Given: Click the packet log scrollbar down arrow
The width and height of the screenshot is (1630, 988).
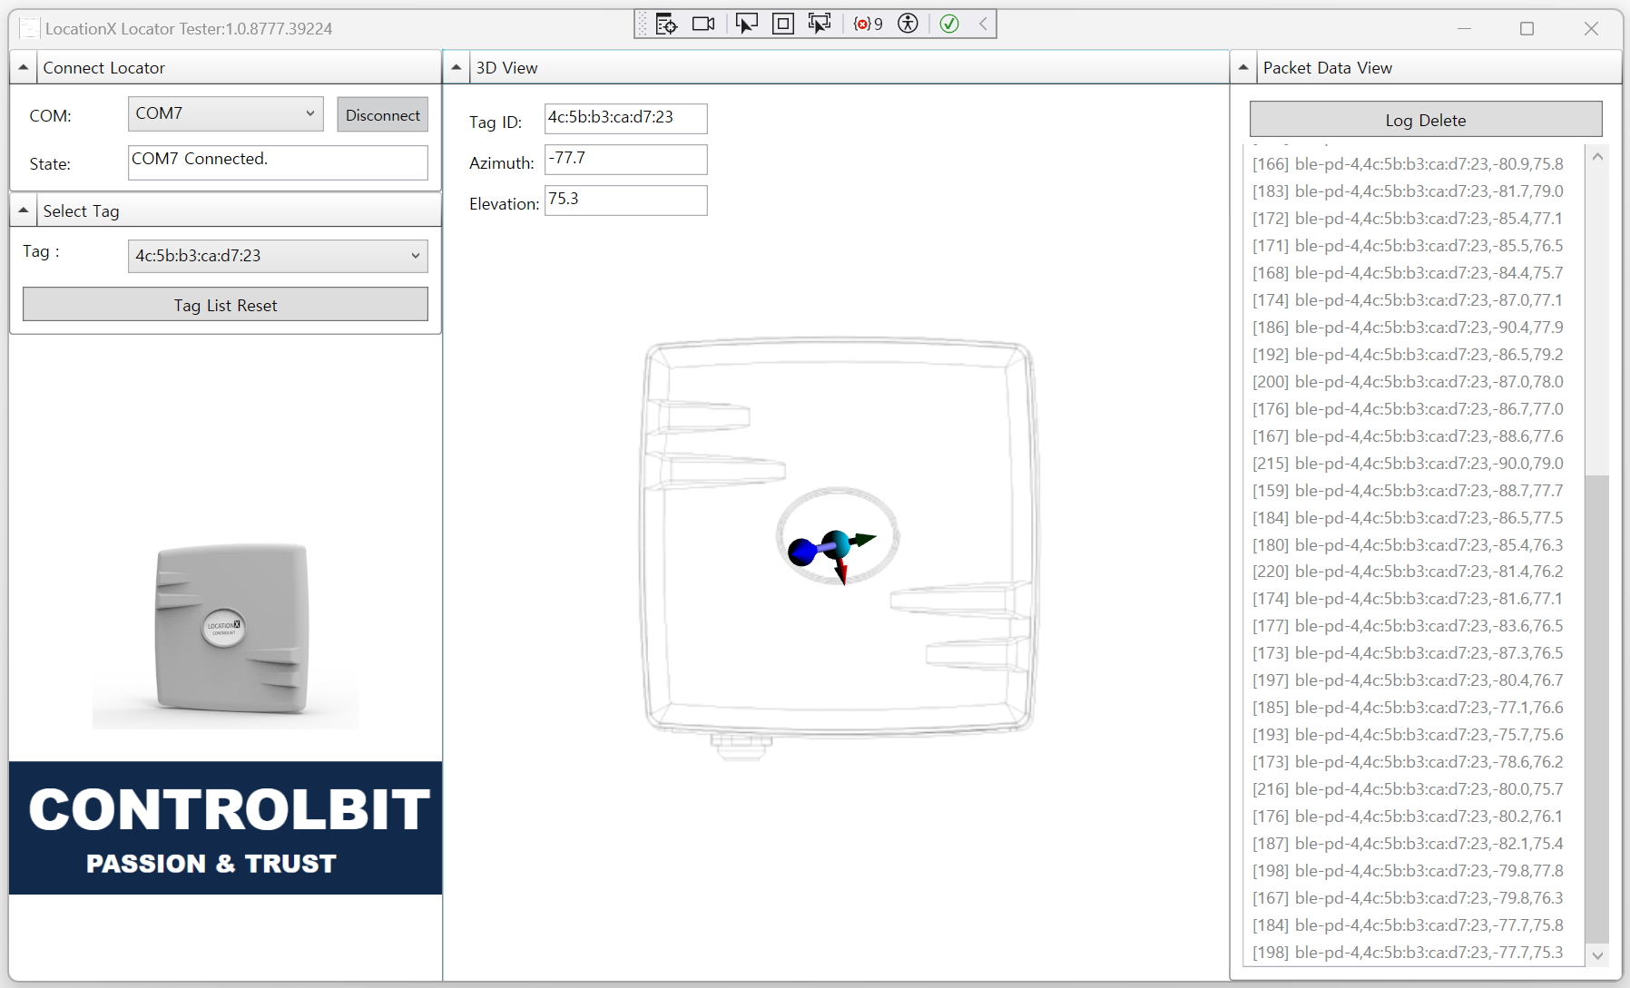Looking at the screenshot, I should pyautogui.click(x=1597, y=955).
